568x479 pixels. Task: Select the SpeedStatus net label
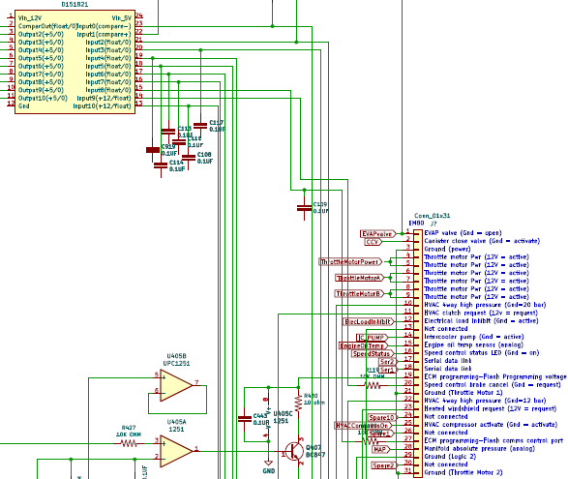[373, 353]
